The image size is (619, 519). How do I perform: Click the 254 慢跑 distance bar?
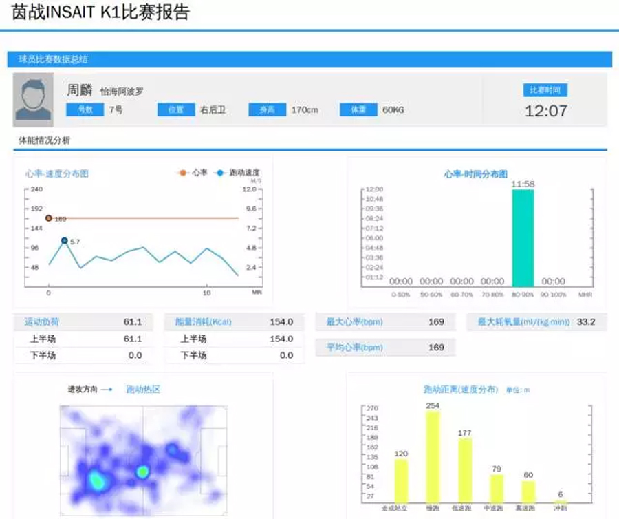[x=433, y=456]
